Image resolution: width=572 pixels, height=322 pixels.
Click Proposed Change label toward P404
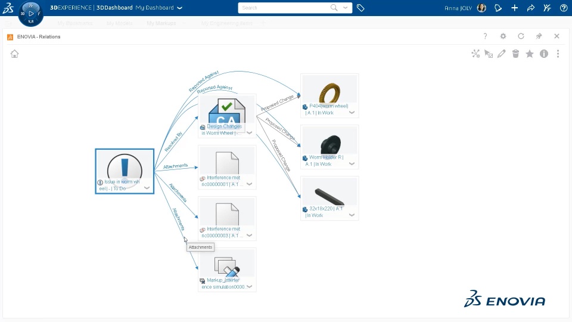pyautogui.click(x=277, y=103)
